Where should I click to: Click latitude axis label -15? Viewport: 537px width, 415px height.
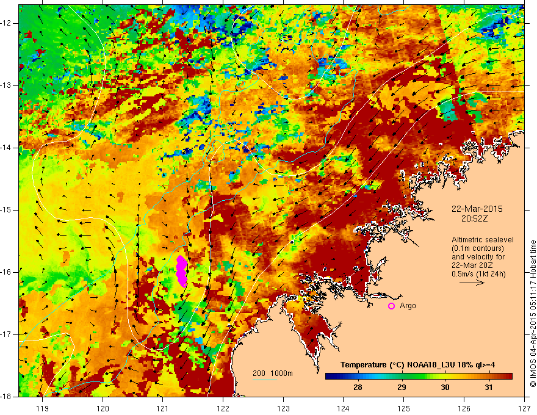(x=7, y=210)
